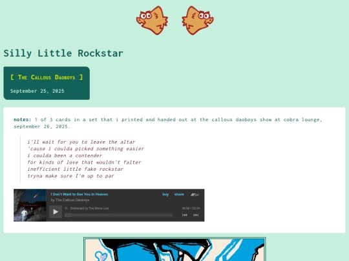Click the buy link in Bandcamp player
Image resolution: width=349 pixels, height=261 pixels.
point(165,194)
